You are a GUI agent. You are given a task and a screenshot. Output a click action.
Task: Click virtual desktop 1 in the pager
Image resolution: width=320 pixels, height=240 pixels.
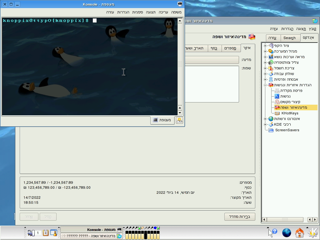coord(38,233)
